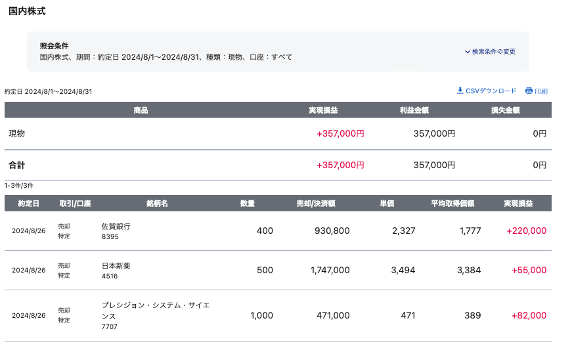The width and height of the screenshot is (572, 352).
Task: Click the 取引/口座 column header
Action: 75,204
